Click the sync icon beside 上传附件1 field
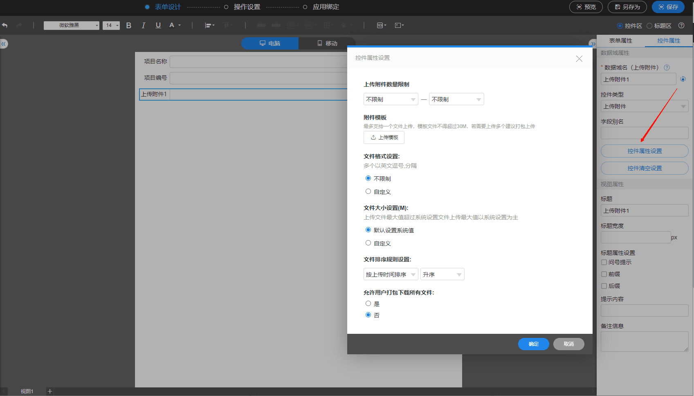694x396 pixels. (x=683, y=79)
